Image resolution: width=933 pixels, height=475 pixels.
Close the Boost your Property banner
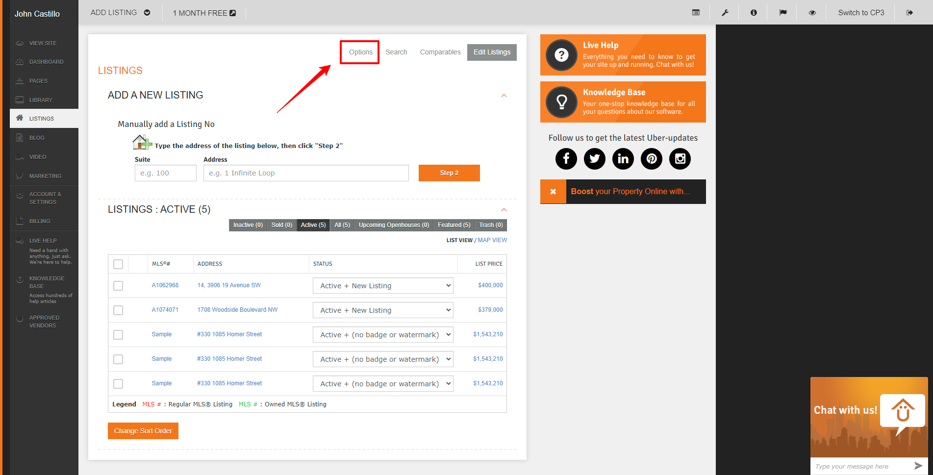click(553, 192)
